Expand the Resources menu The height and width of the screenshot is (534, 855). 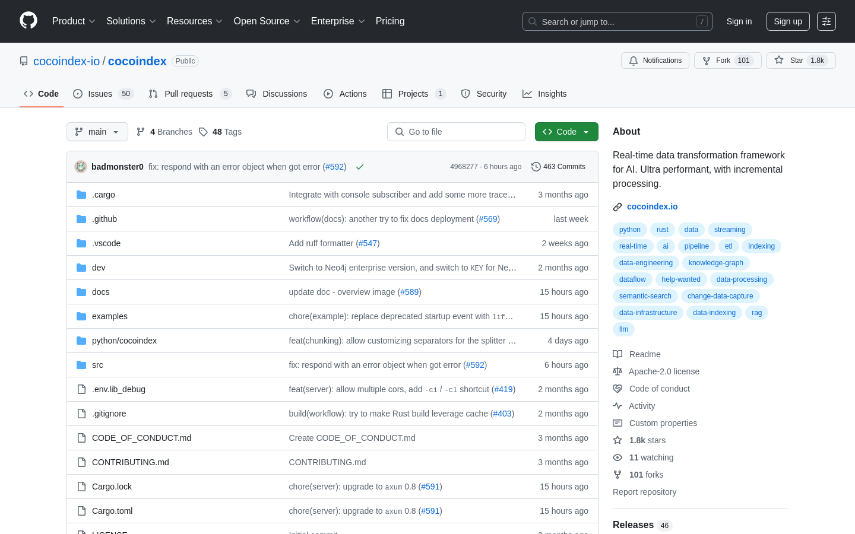195,21
